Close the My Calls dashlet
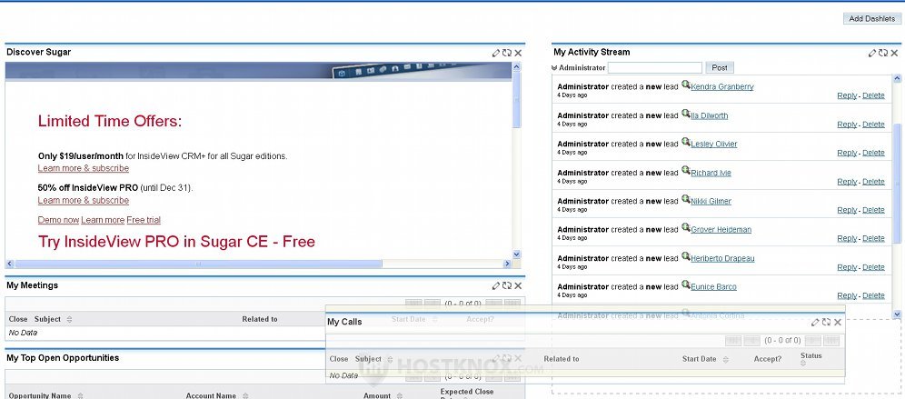 pos(838,323)
